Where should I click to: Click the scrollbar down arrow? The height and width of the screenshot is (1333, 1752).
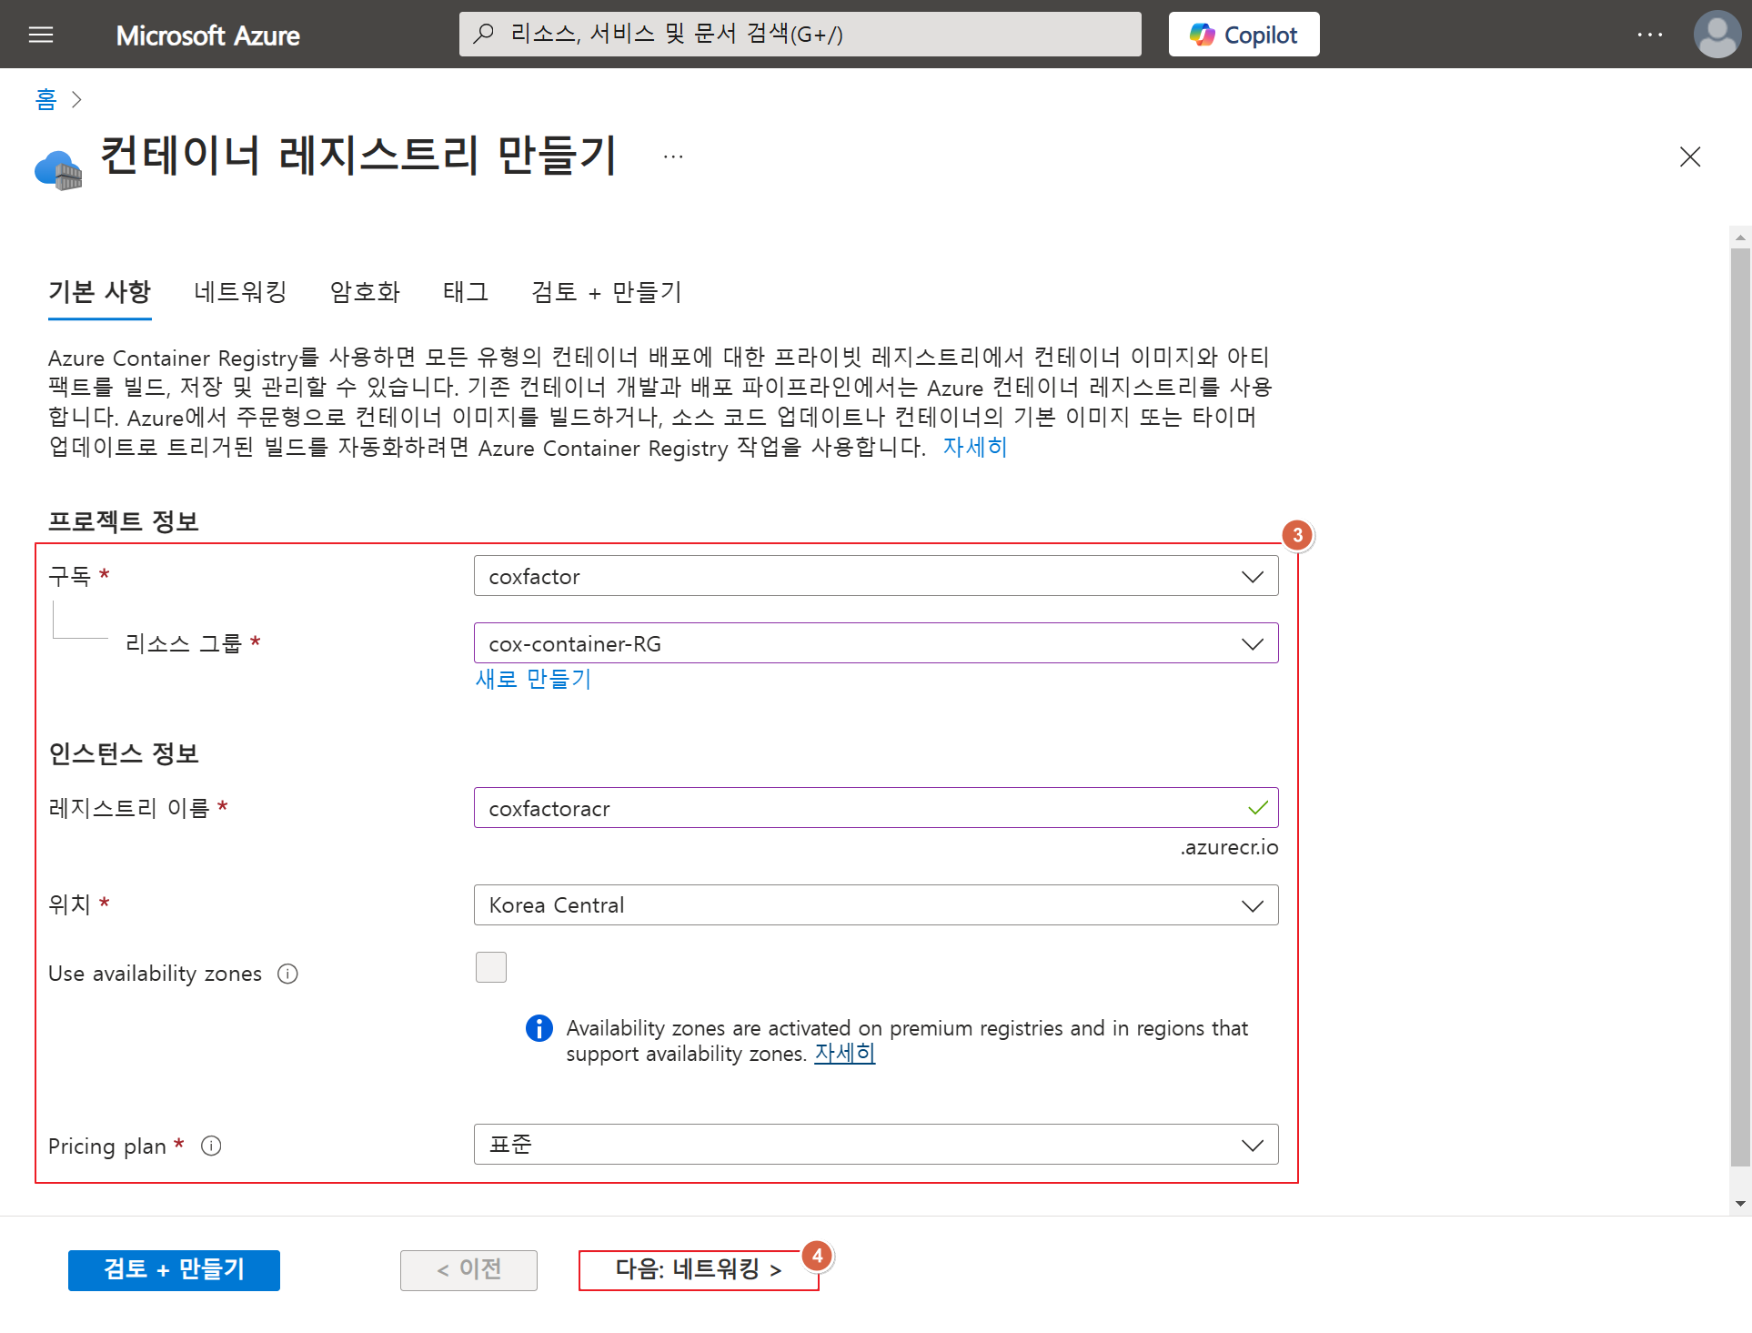click(x=1740, y=1203)
